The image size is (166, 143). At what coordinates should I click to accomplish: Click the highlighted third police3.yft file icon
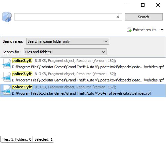point(6,90)
